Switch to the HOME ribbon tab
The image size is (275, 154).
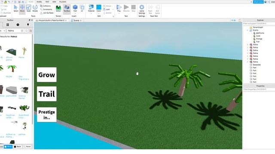pyautogui.click(x=31, y=2)
